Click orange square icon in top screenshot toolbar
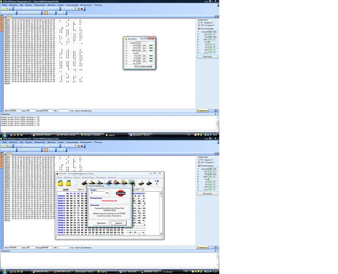 point(46,13)
